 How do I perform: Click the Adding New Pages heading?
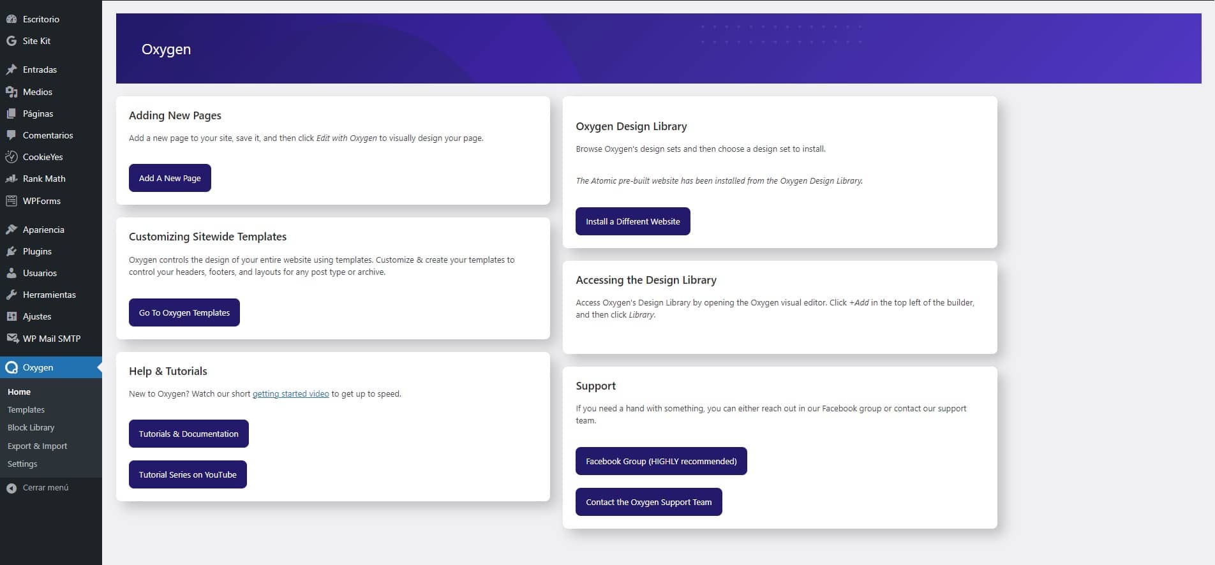pos(175,115)
